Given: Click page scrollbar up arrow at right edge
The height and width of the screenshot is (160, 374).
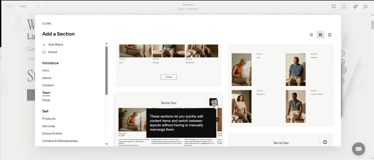Looking at the screenshot, I should 372,15.
